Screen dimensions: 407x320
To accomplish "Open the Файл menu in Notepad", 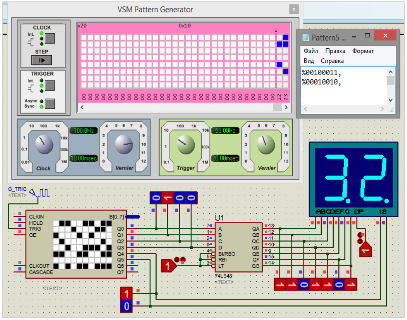I will pos(311,51).
